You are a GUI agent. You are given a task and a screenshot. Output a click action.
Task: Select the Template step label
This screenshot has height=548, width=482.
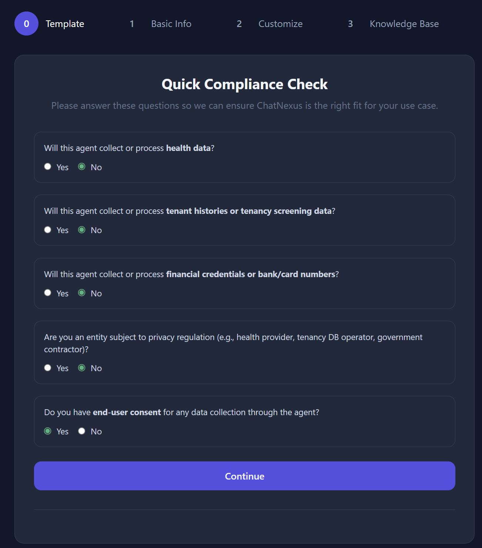(65, 23)
